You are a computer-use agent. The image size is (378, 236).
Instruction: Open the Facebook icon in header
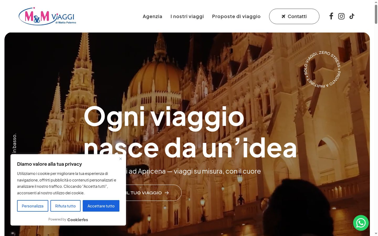click(x=331, y=16)
